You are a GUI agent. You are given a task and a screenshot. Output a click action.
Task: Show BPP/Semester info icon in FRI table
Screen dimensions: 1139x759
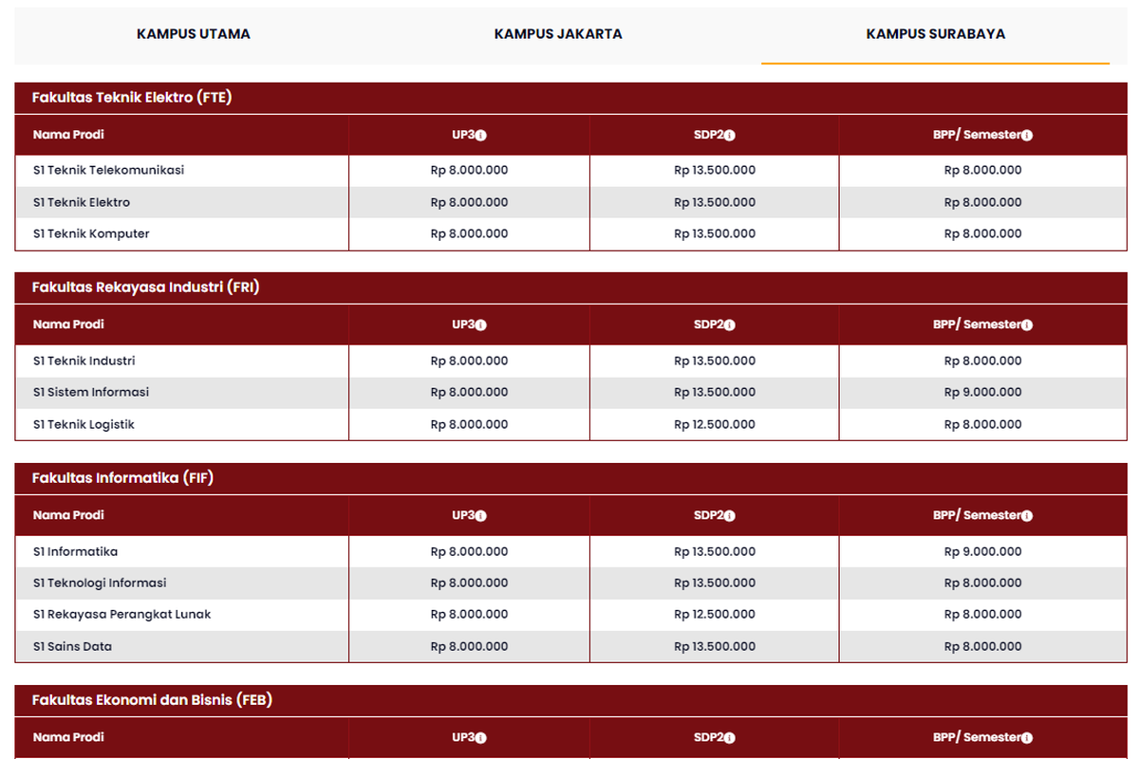coord(1027,325)
